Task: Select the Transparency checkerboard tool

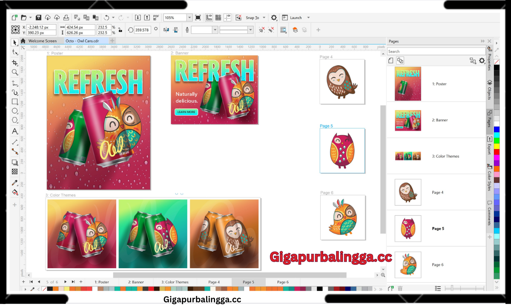Action: point(15,172)
